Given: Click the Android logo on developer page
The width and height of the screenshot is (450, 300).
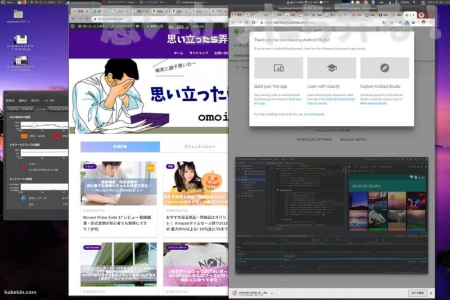Looking at the screenshot, I should (x=236, y=32).
